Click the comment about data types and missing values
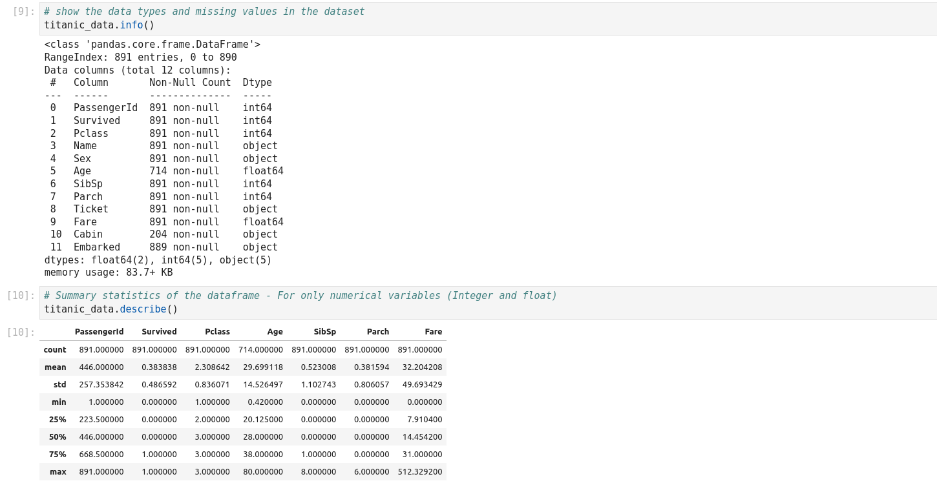Viewport: 937px width, 492px height. click(204, 12)
